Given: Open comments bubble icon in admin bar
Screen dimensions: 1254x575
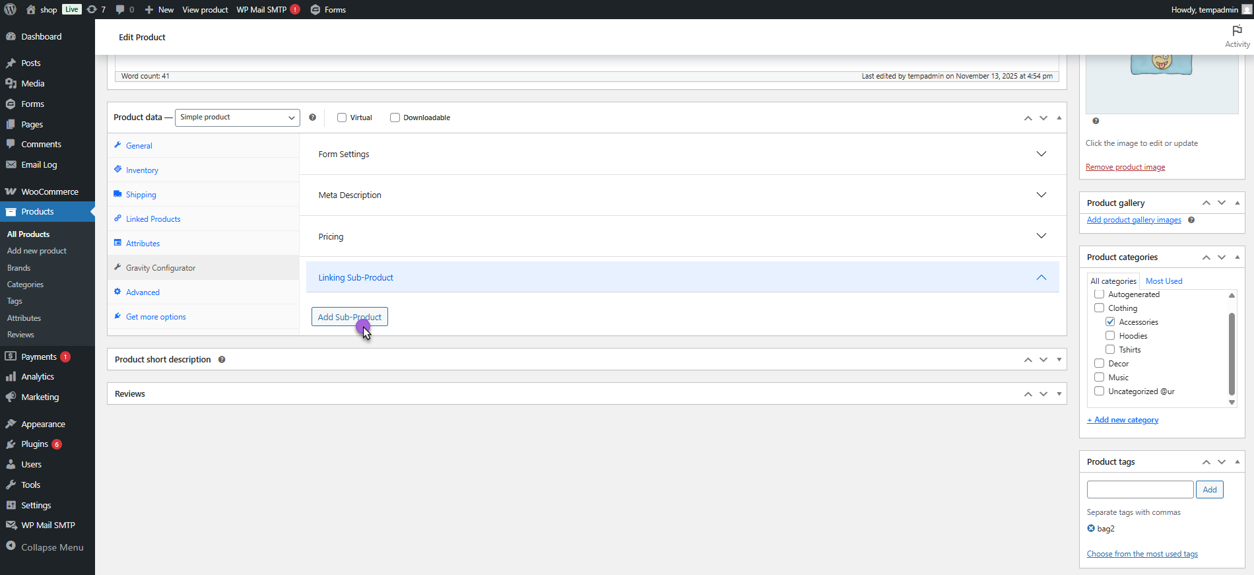Looking at the screenshot, I should click(x=120, y=9).
